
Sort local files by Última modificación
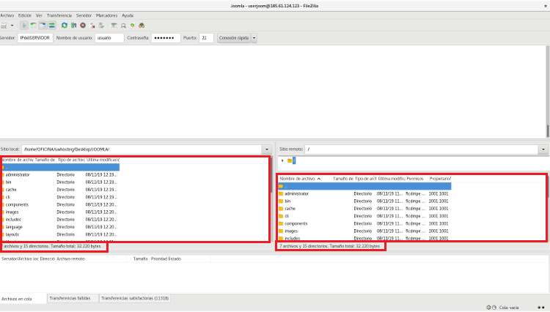[103, 160]
